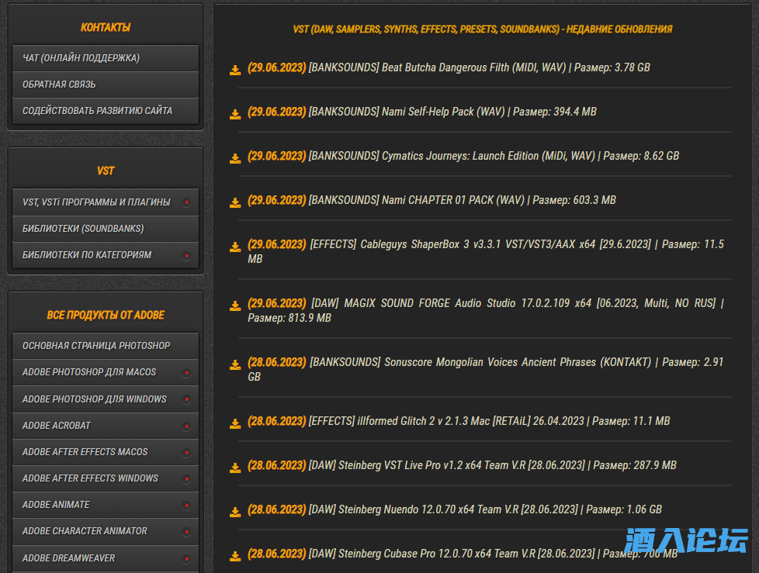Click download icon for Cableguys ShaperBox 3
Screen dimensions: 759x573
pos(235,247)
